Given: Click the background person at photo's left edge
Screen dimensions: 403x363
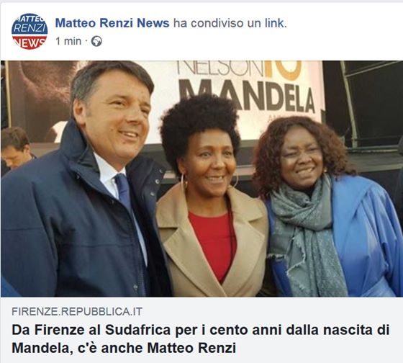Looking at the screenshot, I should 15,148.
